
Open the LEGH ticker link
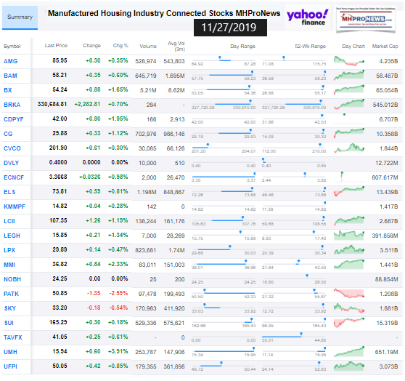point(12,236)
